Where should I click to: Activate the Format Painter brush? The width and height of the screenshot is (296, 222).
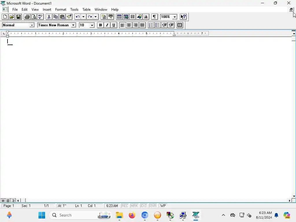pyautogui.click(x=69, y=17)
